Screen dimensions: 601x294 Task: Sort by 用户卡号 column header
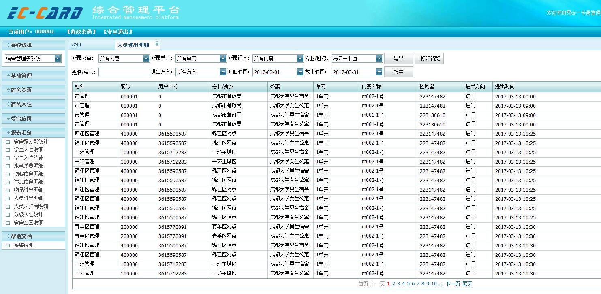pos(183,87)
